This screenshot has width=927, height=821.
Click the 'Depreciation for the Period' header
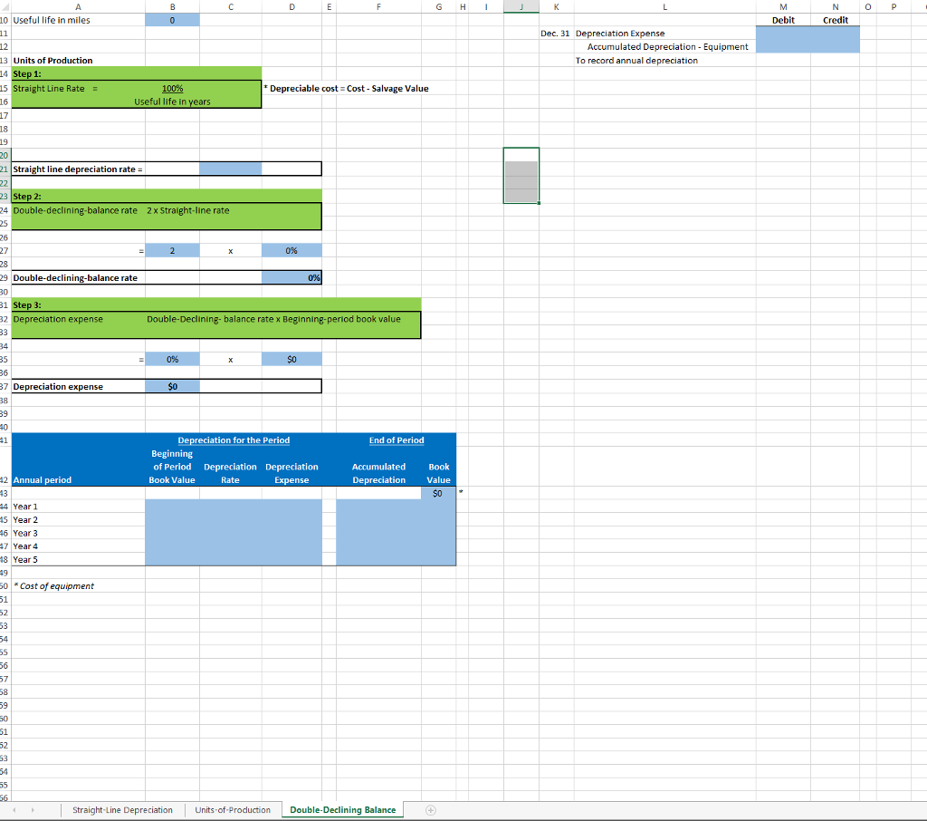[234, 439]
